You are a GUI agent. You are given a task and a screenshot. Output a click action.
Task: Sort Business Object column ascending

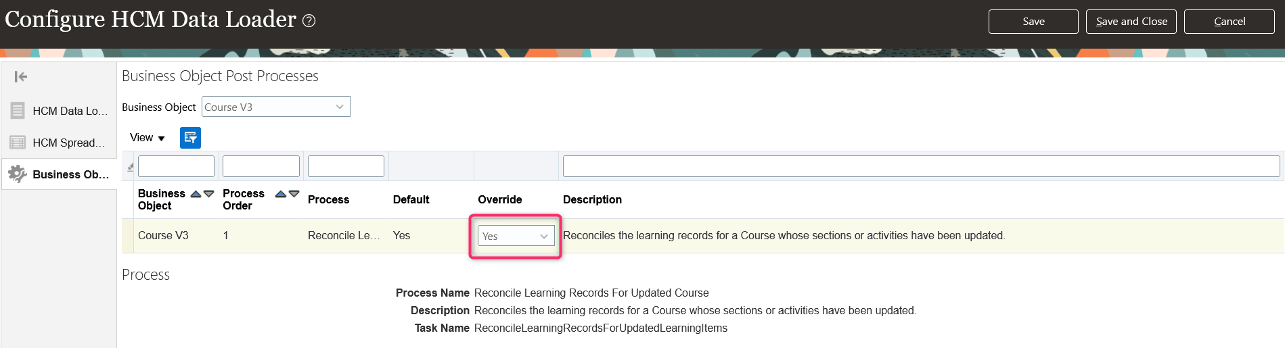tap(196, 194)
